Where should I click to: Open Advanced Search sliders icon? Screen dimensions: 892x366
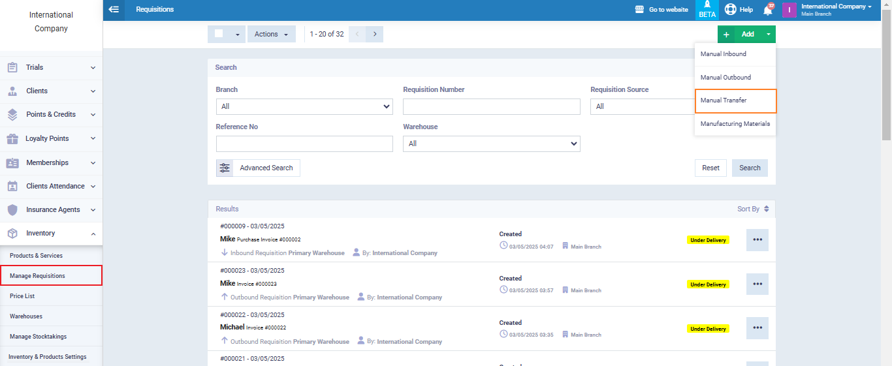[x=225, y=168]
